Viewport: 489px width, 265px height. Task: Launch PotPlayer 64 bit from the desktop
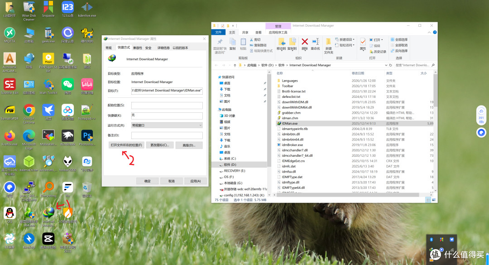click(48, 63)
